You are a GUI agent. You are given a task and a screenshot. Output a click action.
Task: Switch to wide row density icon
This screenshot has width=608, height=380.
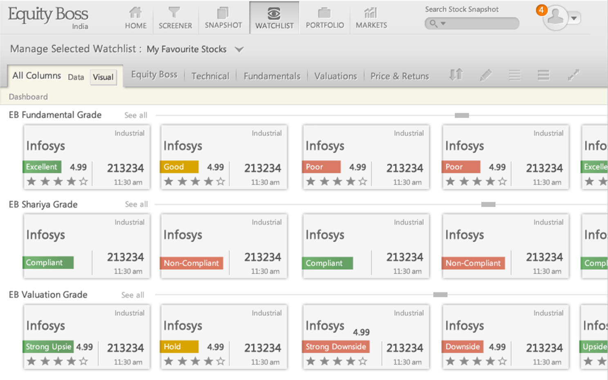pos(543,75)
